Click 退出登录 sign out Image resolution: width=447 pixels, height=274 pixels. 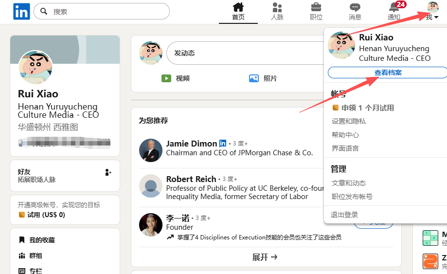pos(344,215)
